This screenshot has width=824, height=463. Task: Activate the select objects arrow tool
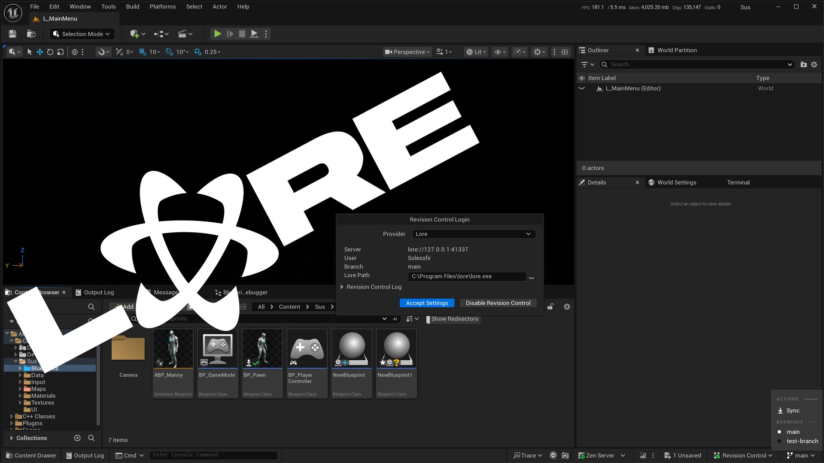pos(29,52)
